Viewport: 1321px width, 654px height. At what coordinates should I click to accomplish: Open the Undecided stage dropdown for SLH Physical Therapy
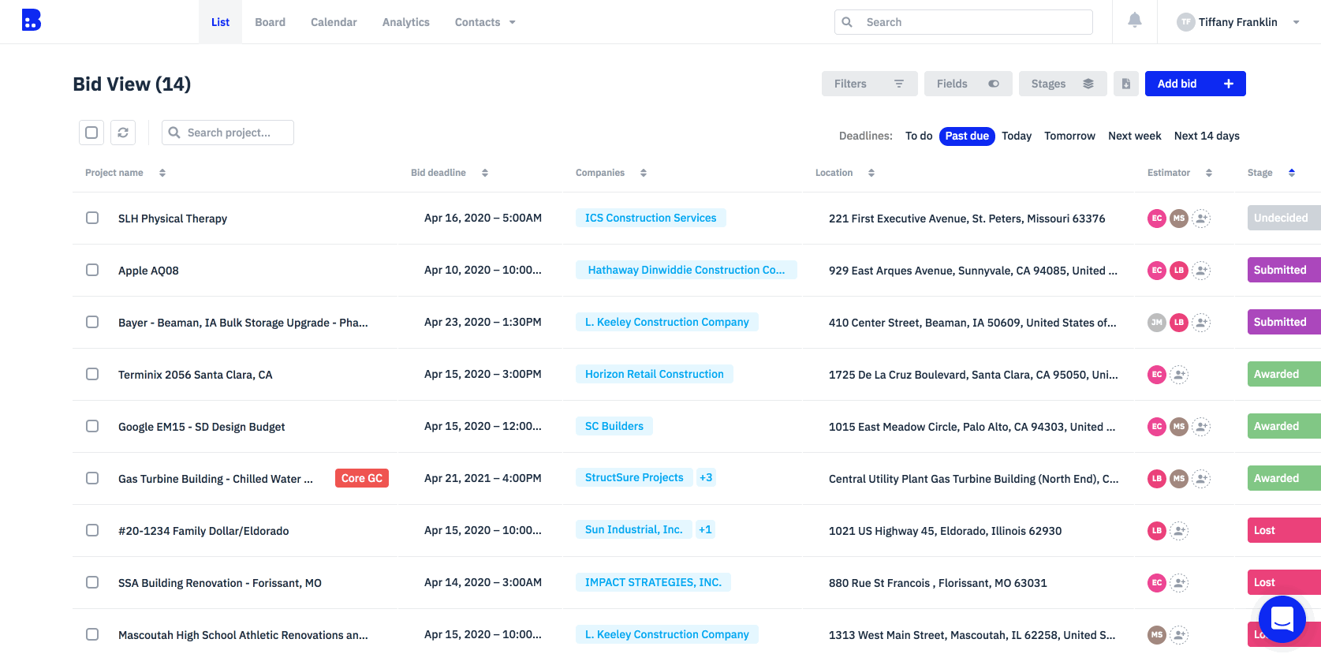[1284, 218]
